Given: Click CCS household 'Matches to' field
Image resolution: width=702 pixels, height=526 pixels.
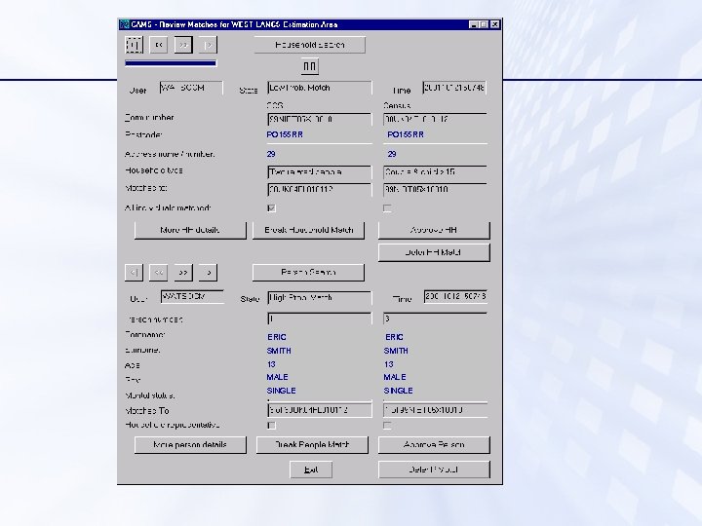Looking at the screenshot, I should pos(320,190).
